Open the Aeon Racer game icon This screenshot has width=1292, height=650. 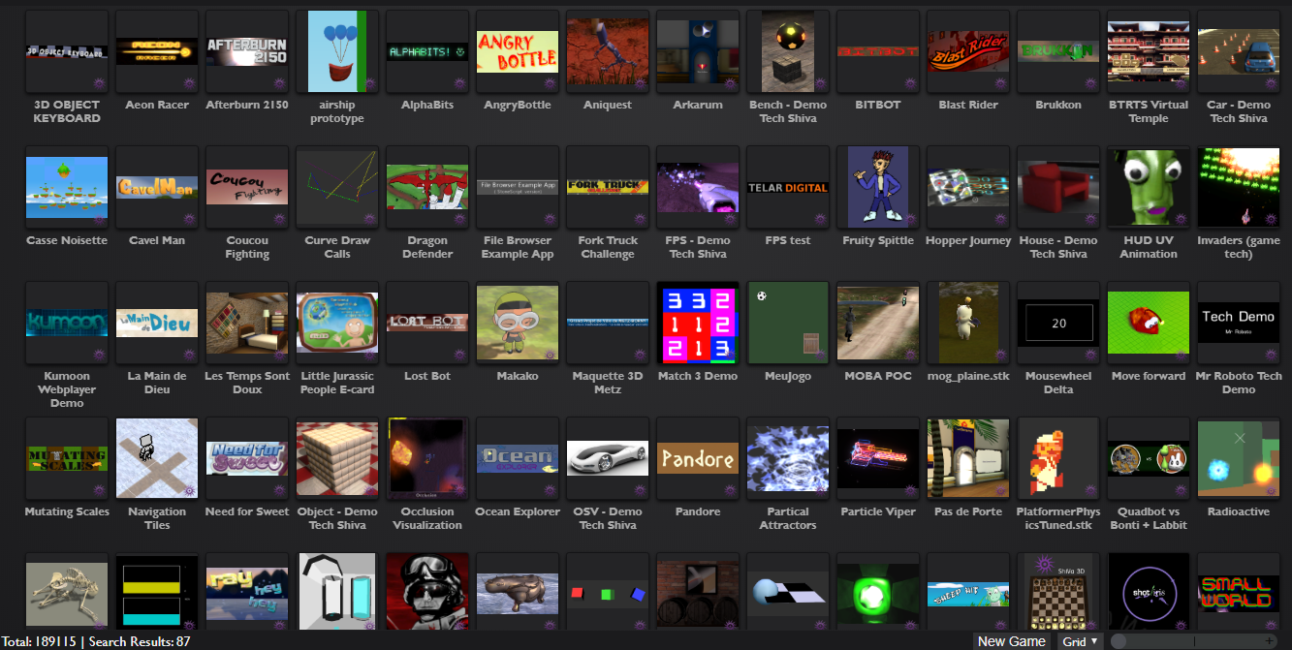pyautogui.click(x=157, y=51)
